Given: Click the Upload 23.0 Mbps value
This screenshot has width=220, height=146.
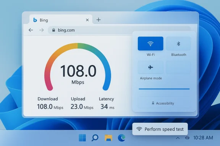Looking at the screenshot, I should coord(82,107).
